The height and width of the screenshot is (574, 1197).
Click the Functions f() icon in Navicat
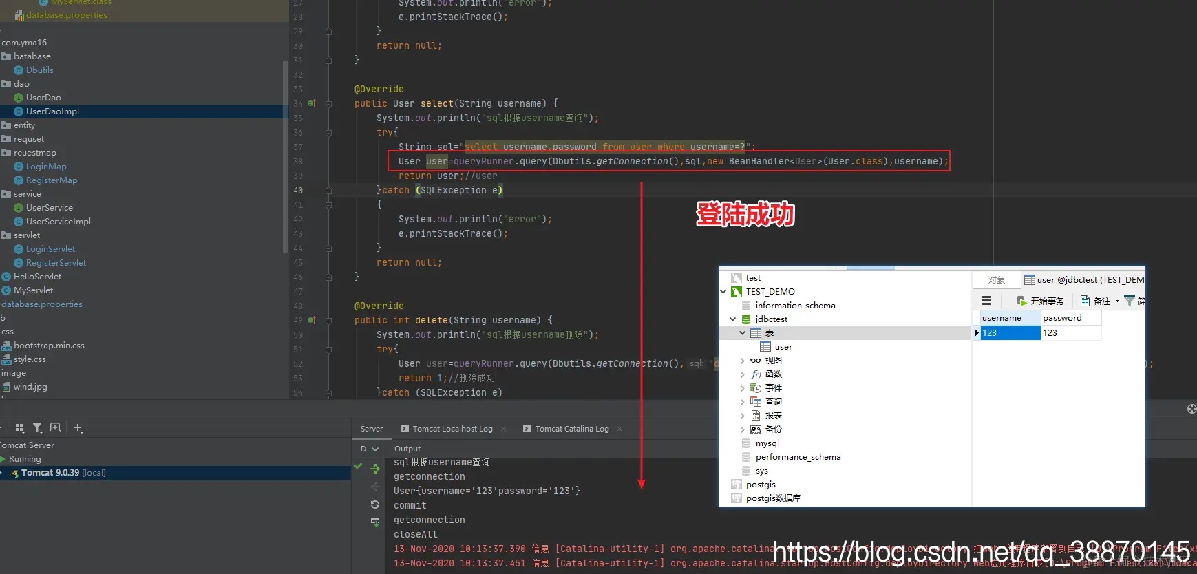(756, 374)
